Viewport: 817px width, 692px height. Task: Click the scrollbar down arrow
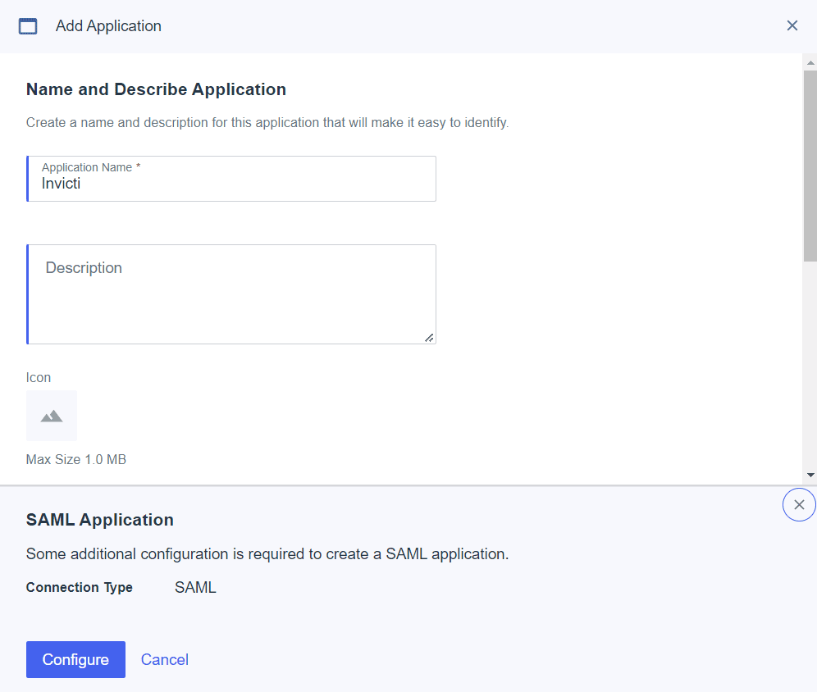pyautogui.click(x=810, y=474)
